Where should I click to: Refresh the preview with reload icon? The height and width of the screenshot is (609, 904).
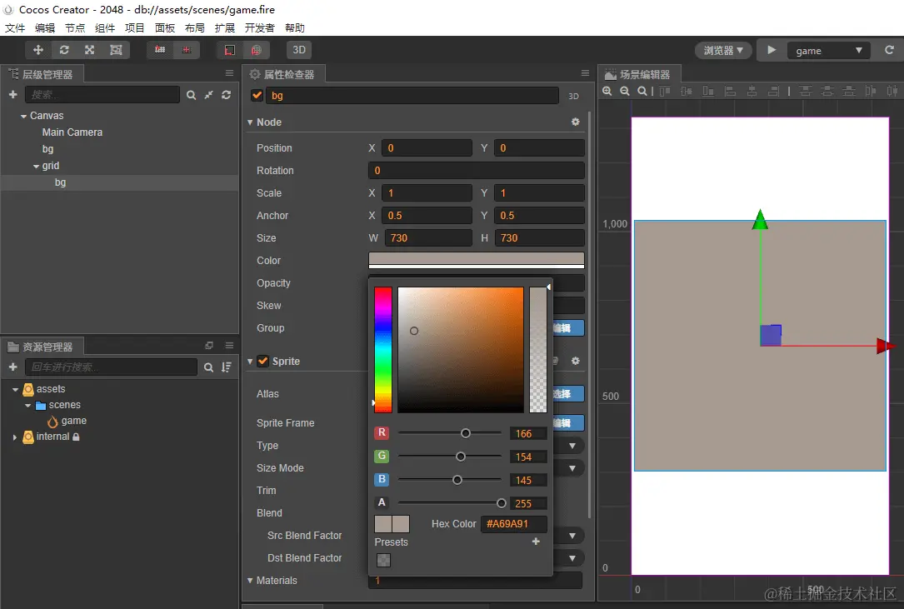(x=890, y=50)
